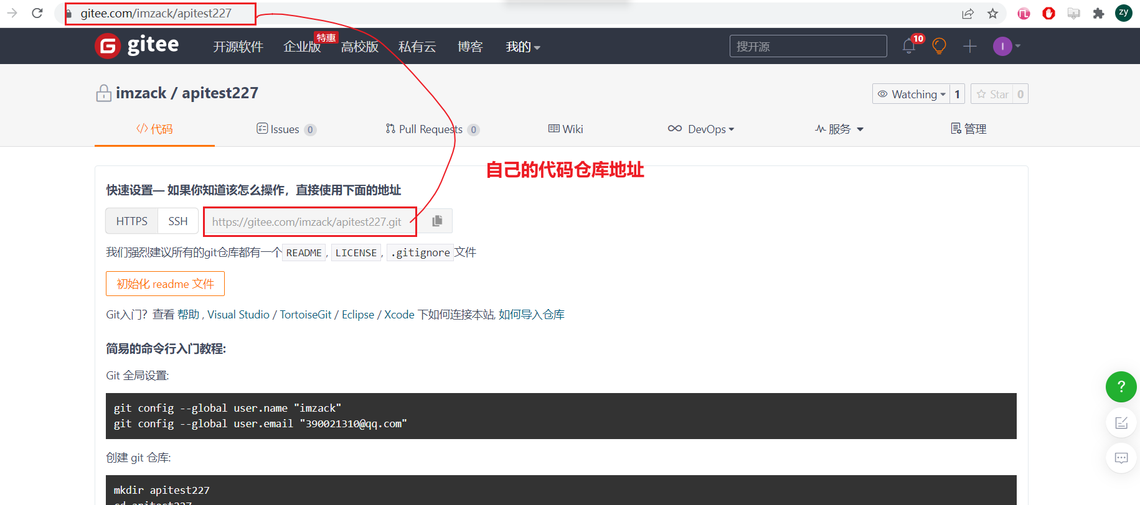This screenshot has width=1140, height=505.
Task: Expand the 服务 dropdown tab
Action: tap(839, 129)
